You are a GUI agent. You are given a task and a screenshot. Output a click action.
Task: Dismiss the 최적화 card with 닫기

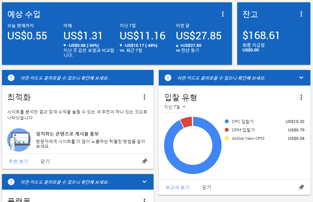[x=45, y=161]
